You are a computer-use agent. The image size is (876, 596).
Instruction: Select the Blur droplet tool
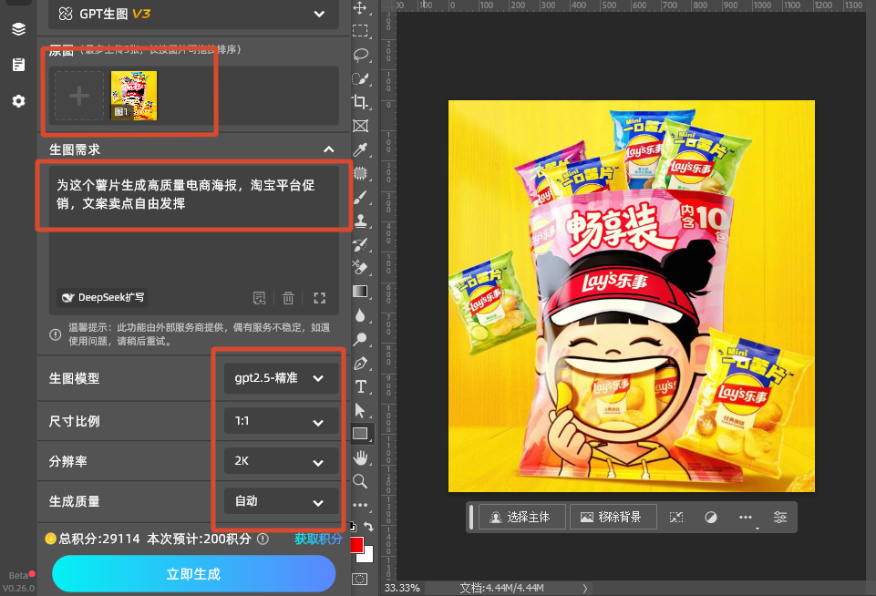click(x=360, y=315)
